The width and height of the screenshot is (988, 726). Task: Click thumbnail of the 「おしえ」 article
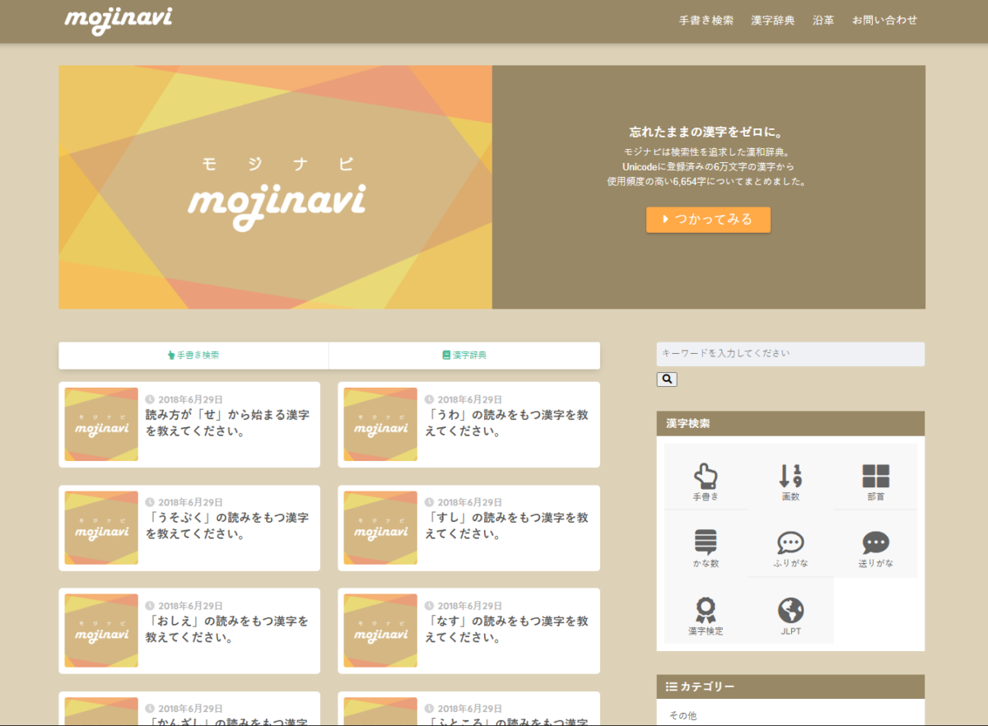pos(101,631)
